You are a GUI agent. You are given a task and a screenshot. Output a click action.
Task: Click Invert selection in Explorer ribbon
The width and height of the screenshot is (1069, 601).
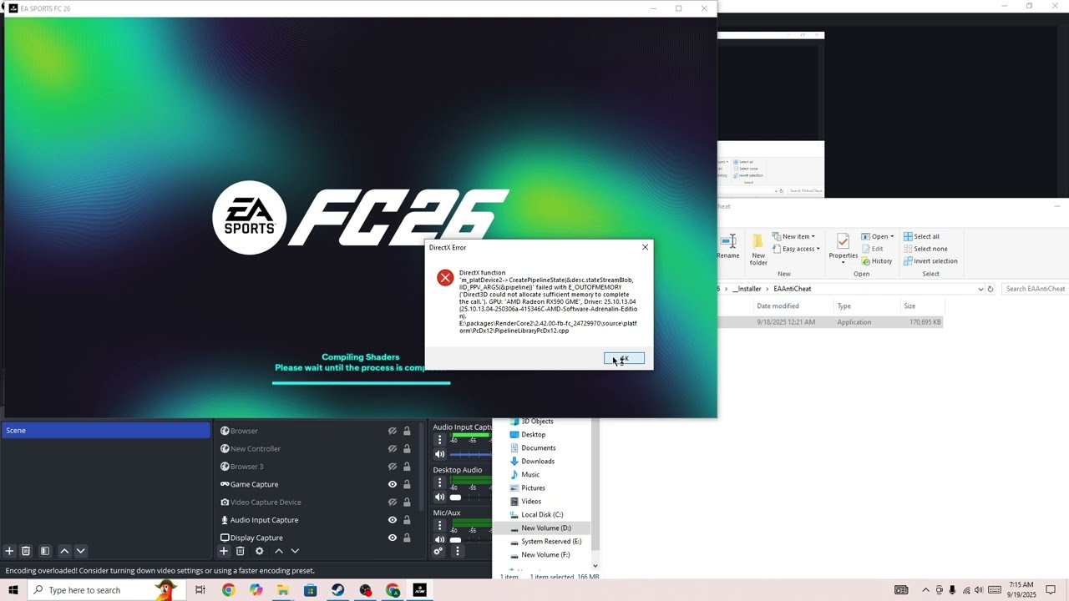[x=930, y=261]
